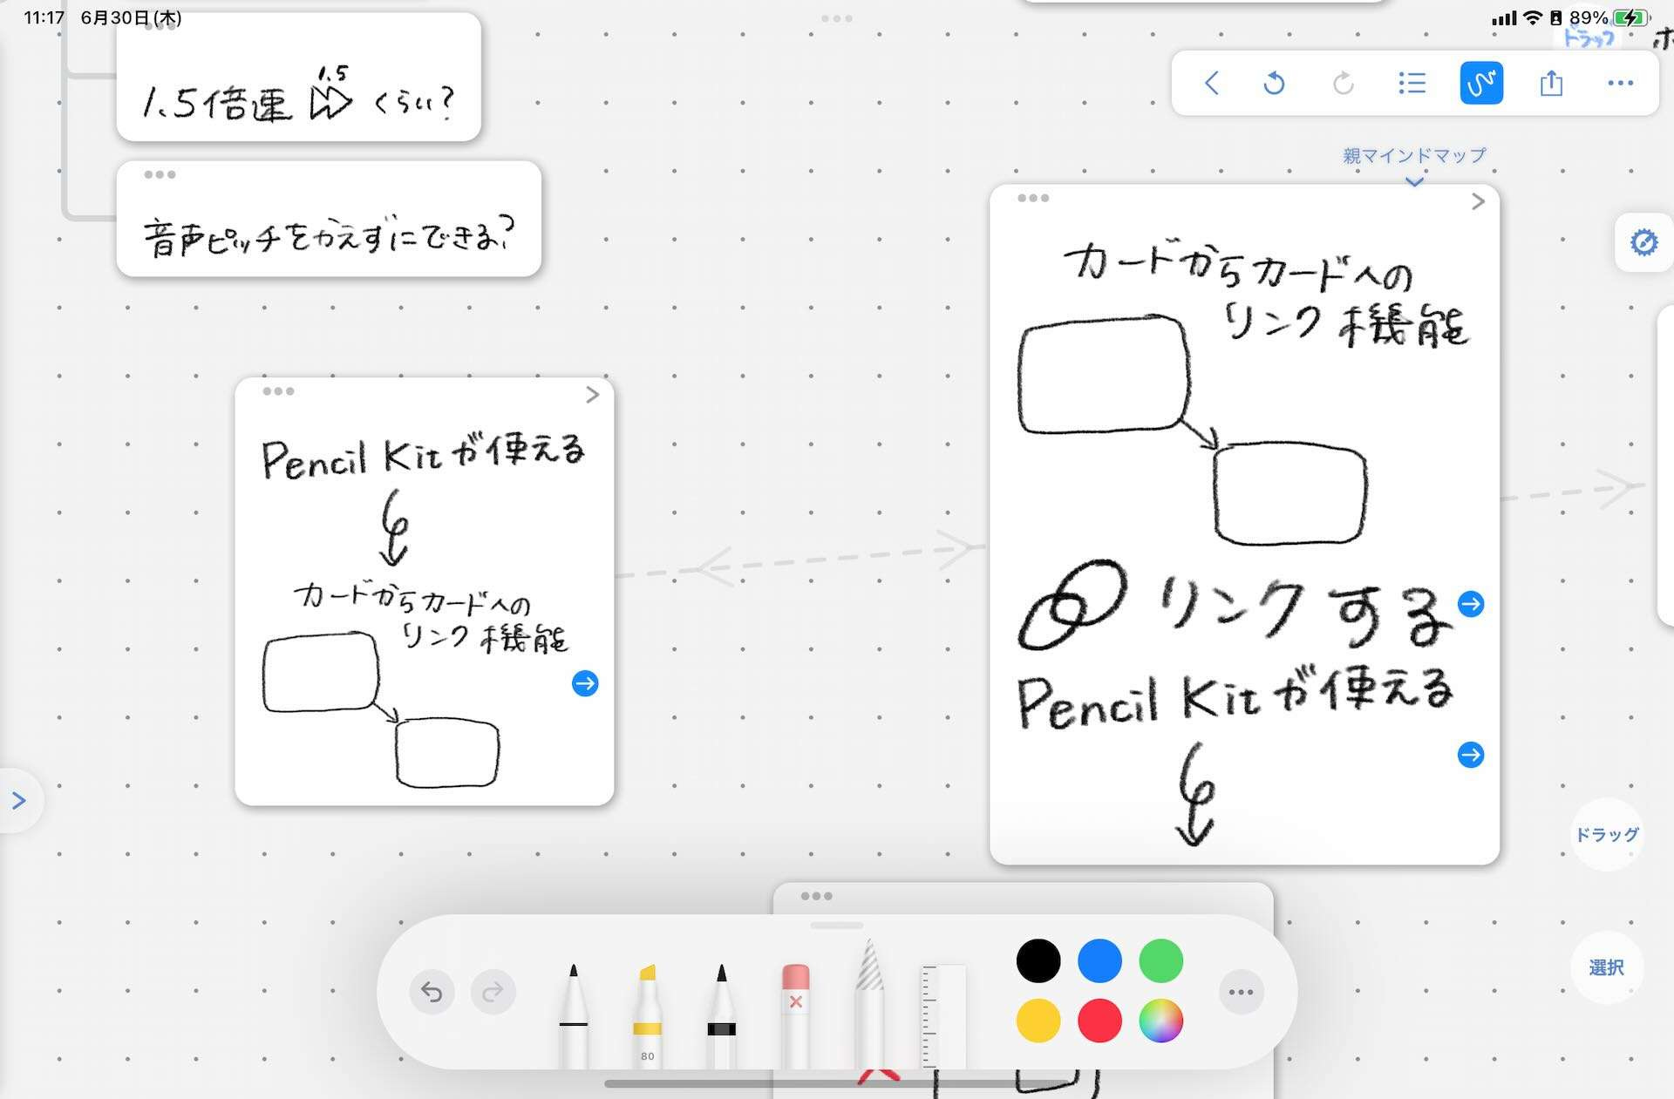Tap the 親マインドマップ link
This screenshot has height=1099, width=1674.
pyautogui.click(x=1414, y=155)
